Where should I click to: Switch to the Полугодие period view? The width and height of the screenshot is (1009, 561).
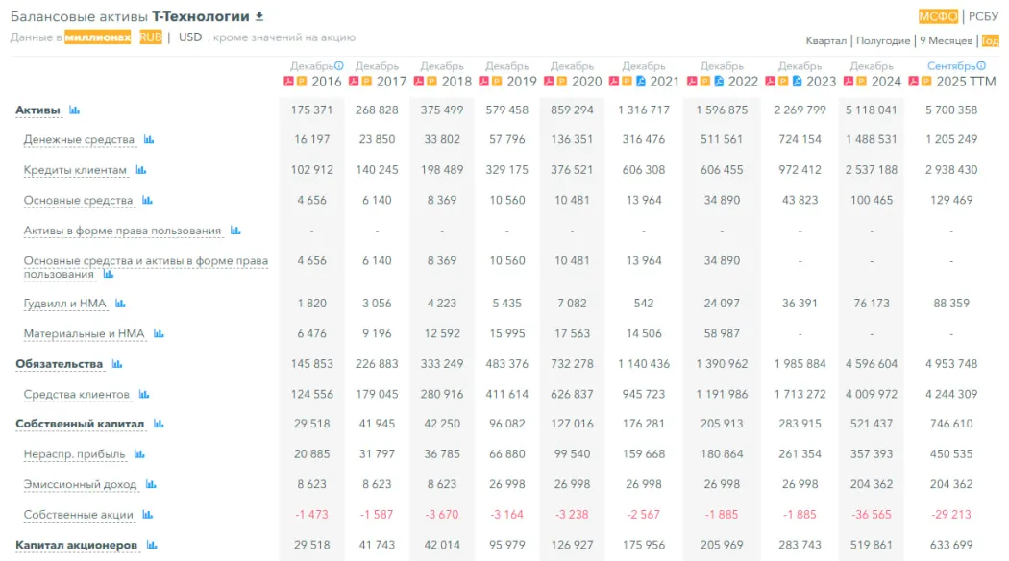tap(882, 41)
